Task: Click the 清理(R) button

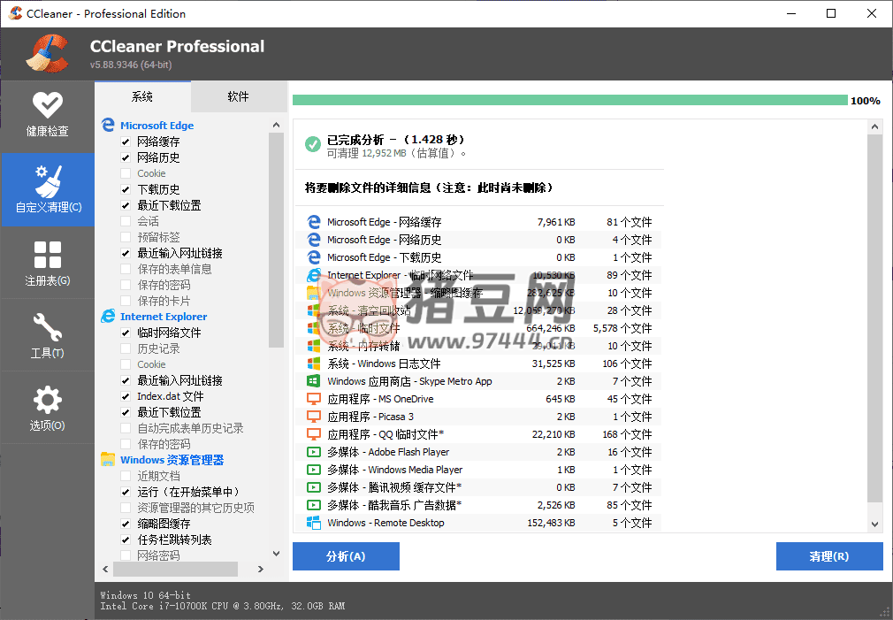Action: (x=828, y=556)
